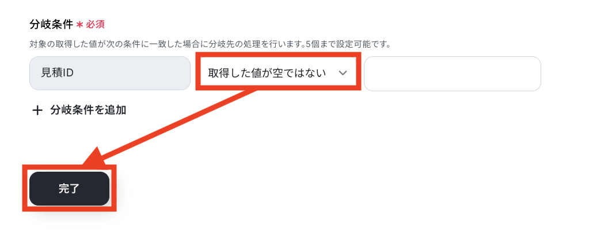Add a condition via 分岐条件を追加
Viewport: 593px width, 232px height.
[x=79, y=110]
